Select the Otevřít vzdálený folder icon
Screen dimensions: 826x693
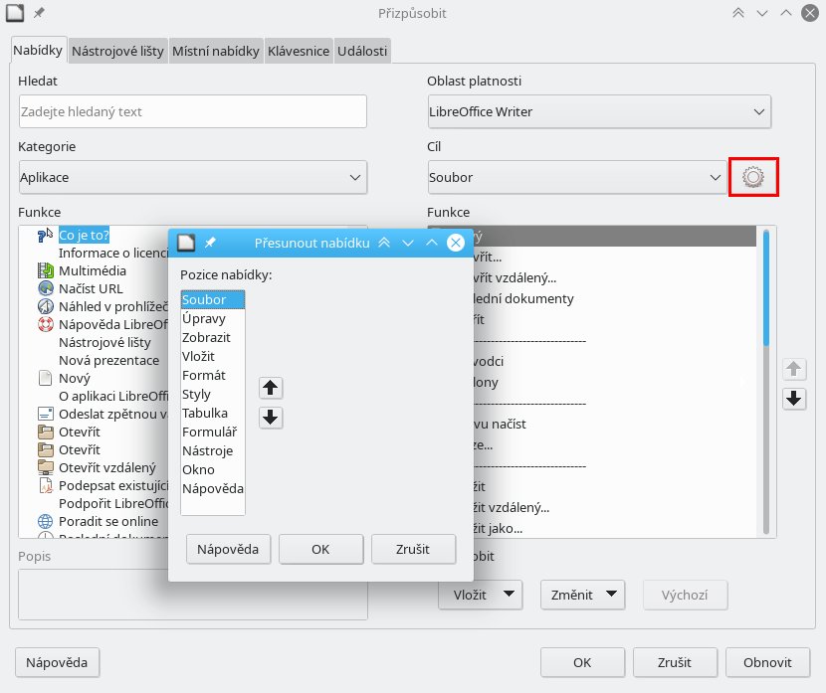tap(46, 467)
